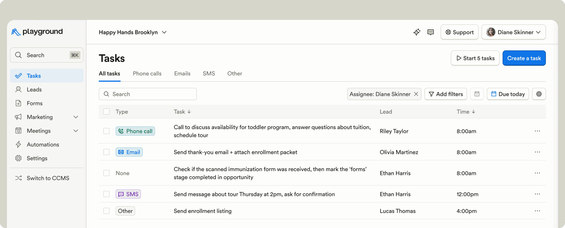The height and width of the screenshot is (228, 565).
Task: Open the table settings gear icon
Action: [x=539, y=94]
